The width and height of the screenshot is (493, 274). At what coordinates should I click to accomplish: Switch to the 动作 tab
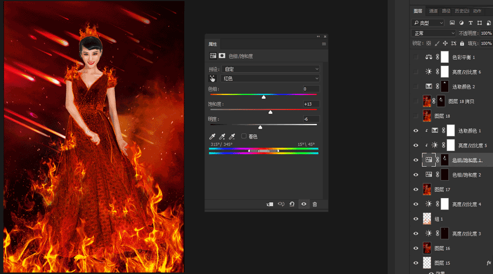[x=477, y=11]
